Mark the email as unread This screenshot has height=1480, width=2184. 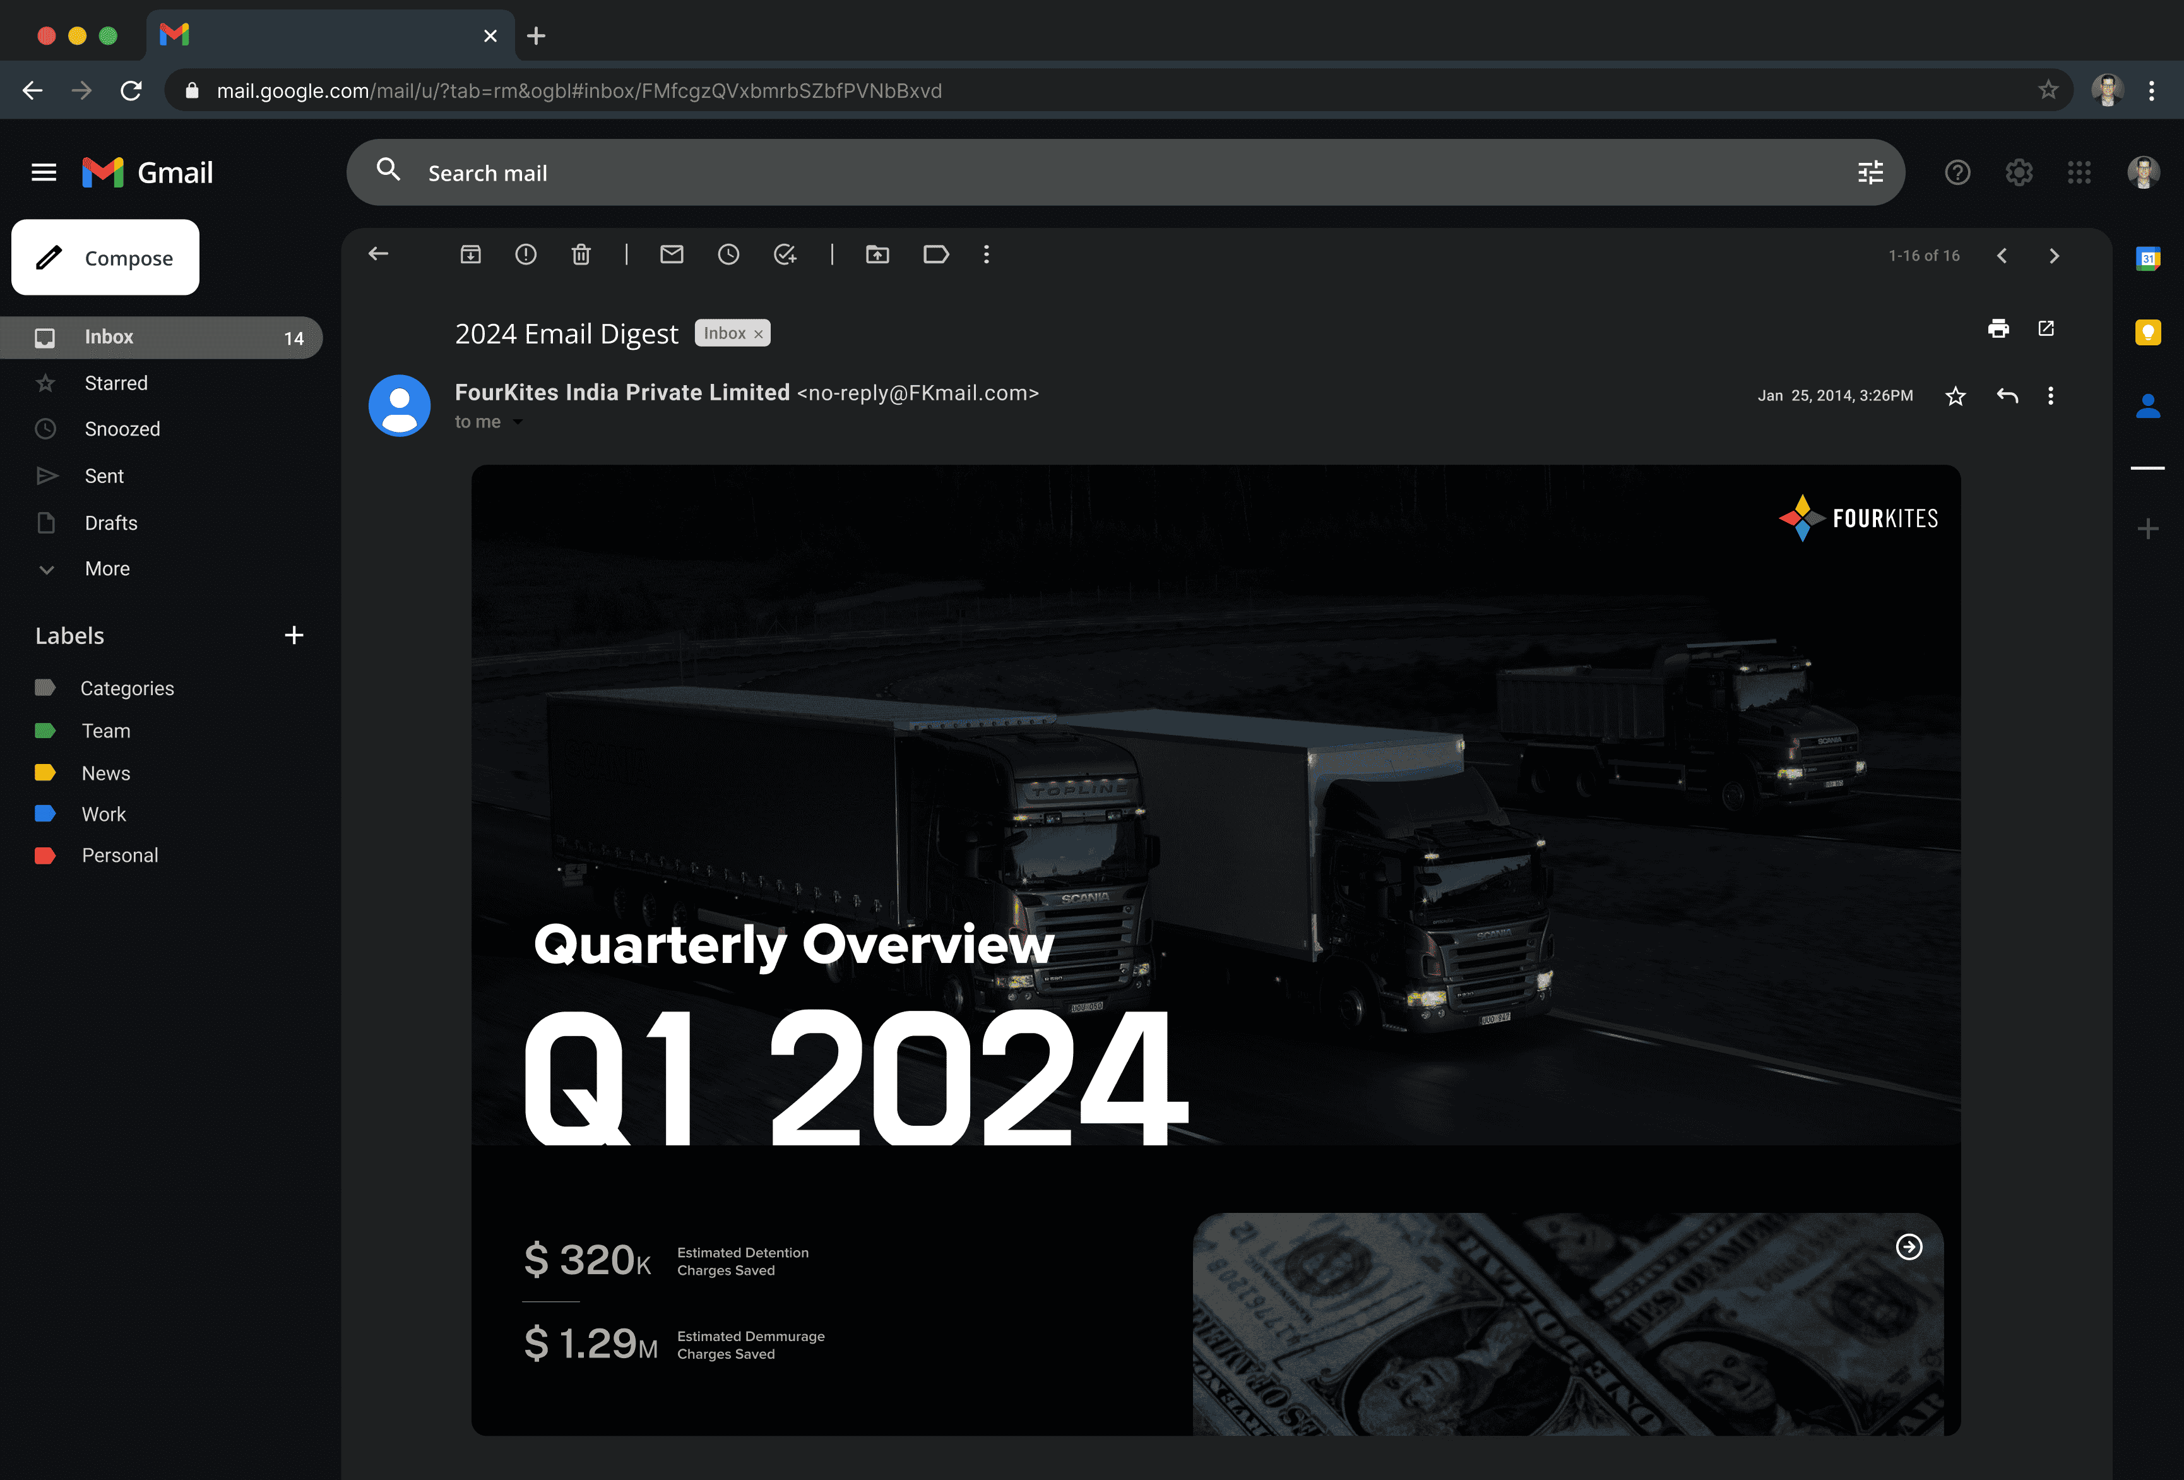672,254
